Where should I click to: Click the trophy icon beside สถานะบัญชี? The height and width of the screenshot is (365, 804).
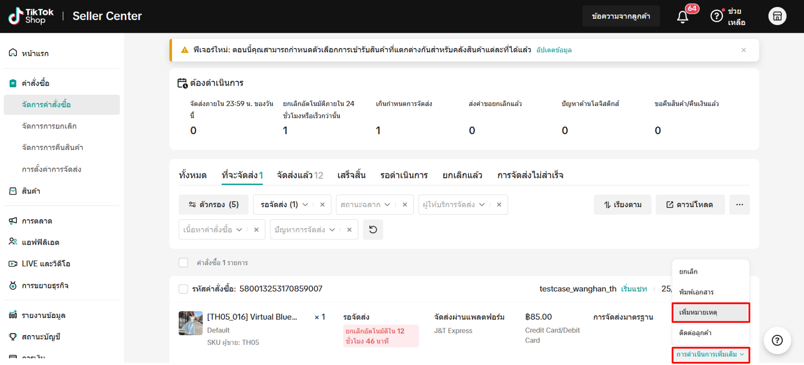13,336
